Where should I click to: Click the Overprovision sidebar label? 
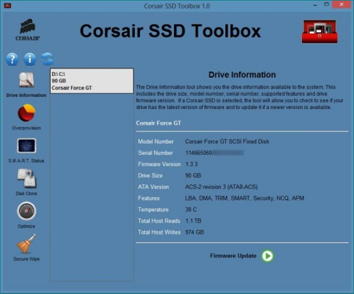coord(27,128)
